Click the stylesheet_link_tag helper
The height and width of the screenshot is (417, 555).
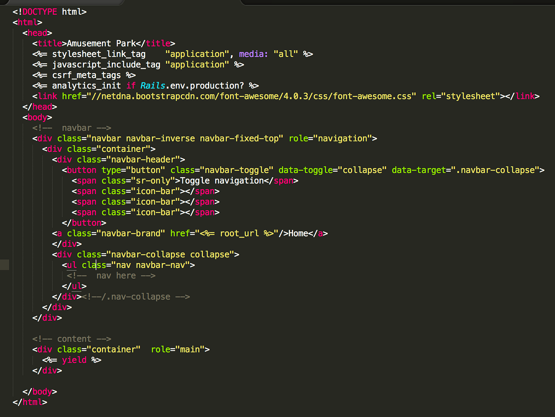tap(99, 54)
